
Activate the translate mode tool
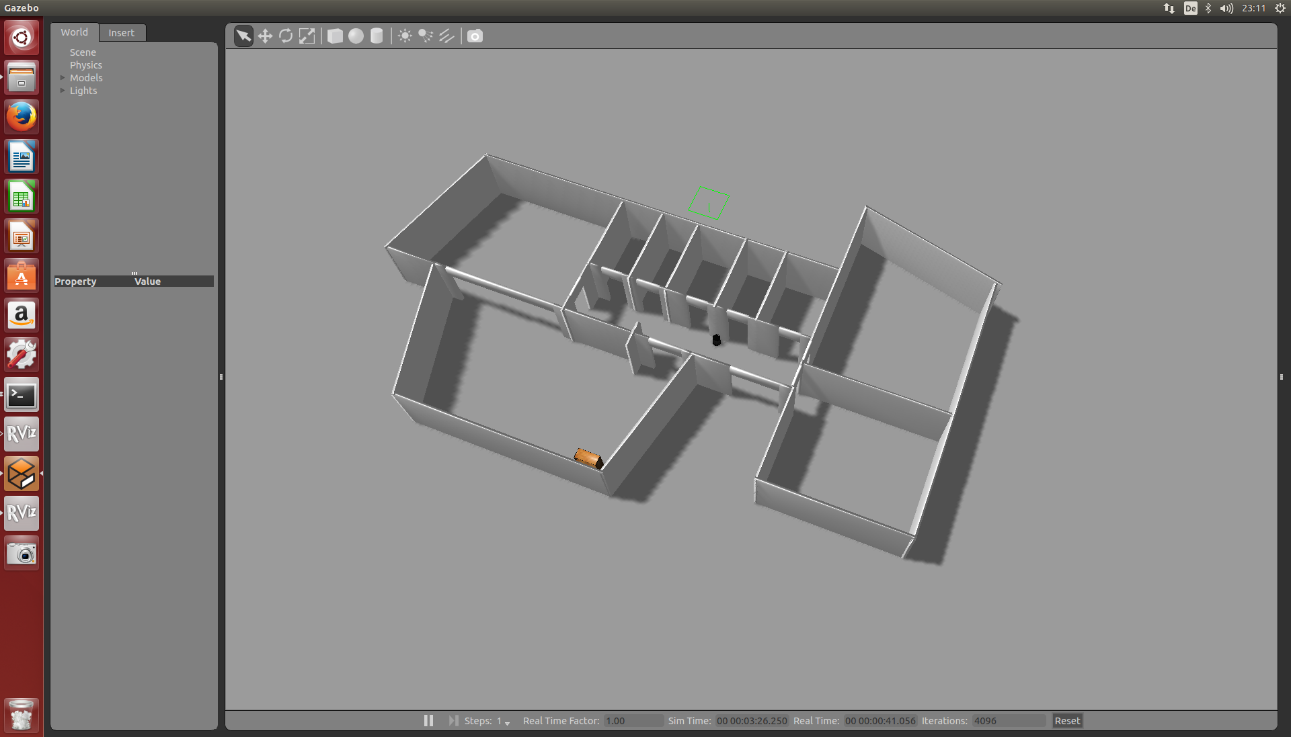coord(265,36)
